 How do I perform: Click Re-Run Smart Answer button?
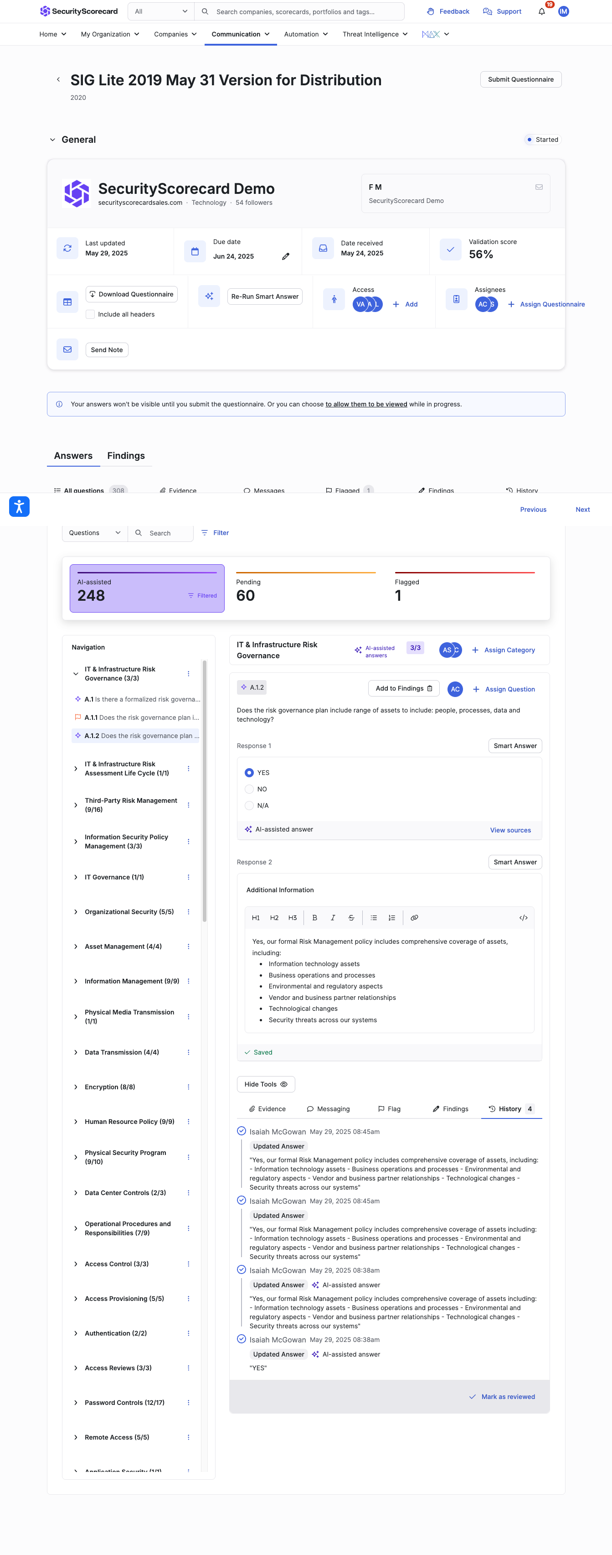pos(265,296)
